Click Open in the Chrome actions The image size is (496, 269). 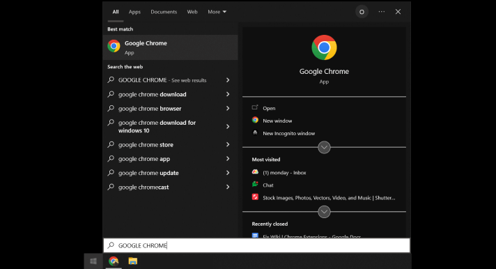pos(269,108)
